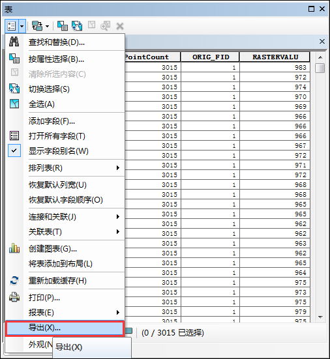Image resolution: width=330 pixels, height=359 pixels.
Task: Click RASTERVALU cell with value 983
Action: (275, 68)
